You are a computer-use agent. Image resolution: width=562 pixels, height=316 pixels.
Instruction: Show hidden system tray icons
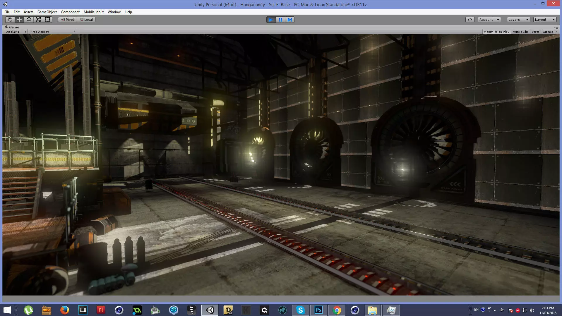click(495, 310)
